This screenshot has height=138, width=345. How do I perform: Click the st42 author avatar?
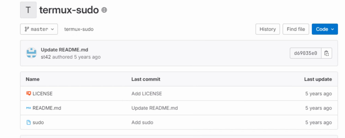pos(31,53)
